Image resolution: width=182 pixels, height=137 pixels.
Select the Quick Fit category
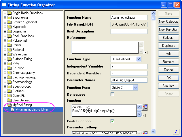[x=18, y=96]
